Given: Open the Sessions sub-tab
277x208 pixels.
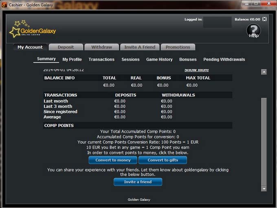Looking at the screenshot, I should (130, 59).
